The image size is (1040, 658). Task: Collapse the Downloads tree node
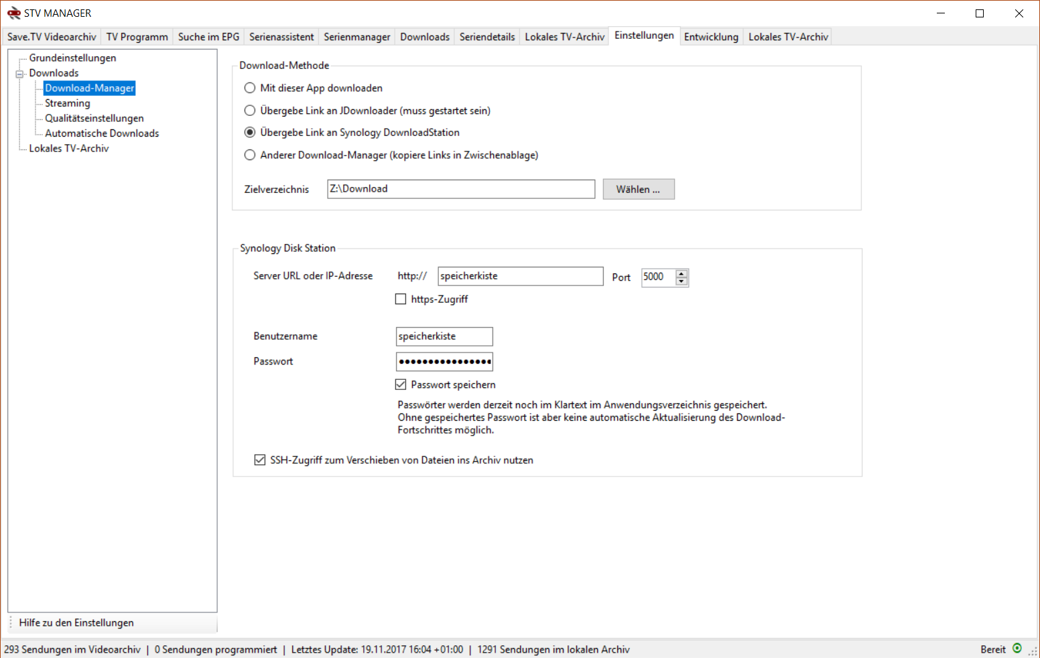(x=20, y=74)
